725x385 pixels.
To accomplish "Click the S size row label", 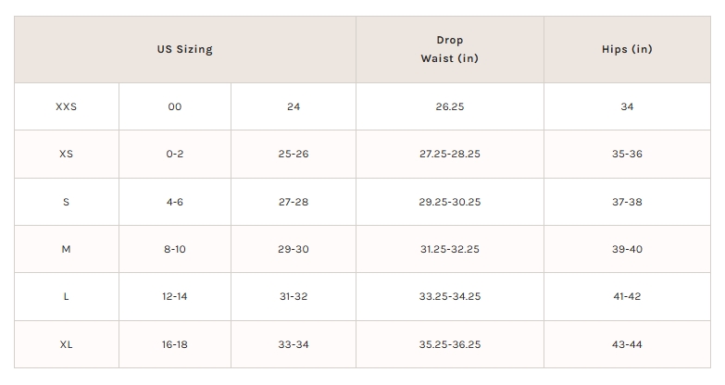I will (x=66, y=202).
